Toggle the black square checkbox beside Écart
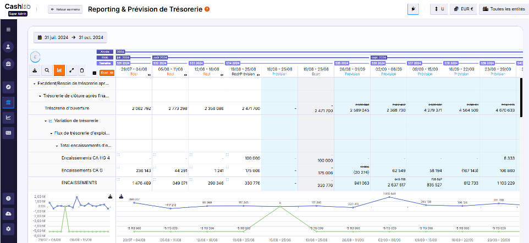The width and height of the screenshot is (529, 243). (x=95, y=73)
